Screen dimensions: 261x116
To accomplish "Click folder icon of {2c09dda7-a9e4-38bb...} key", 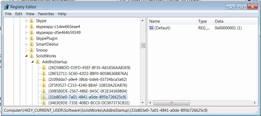I will tap(44, 79).
